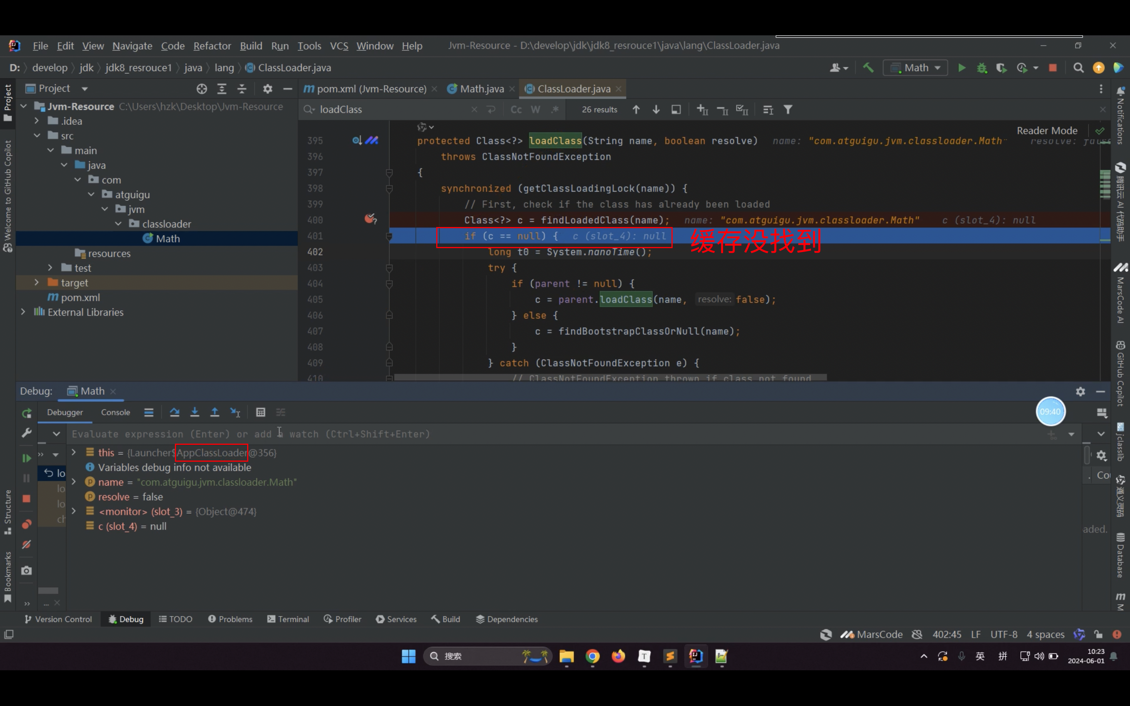
Task: Open the Terminal tool window button
Action: point(288,619)
